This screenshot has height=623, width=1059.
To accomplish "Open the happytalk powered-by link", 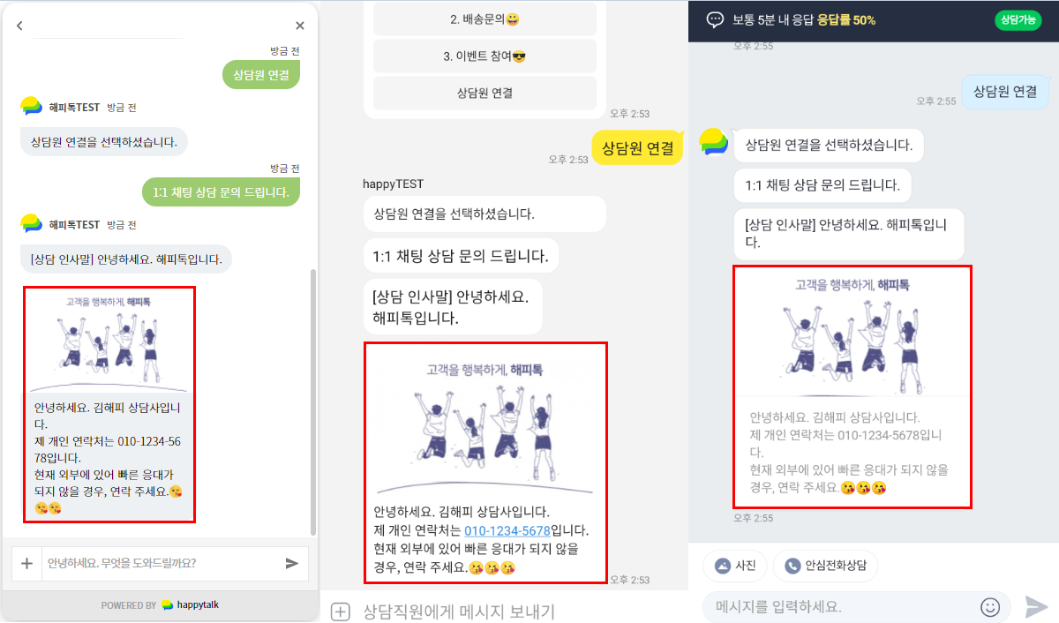I will tap(160, 605).
